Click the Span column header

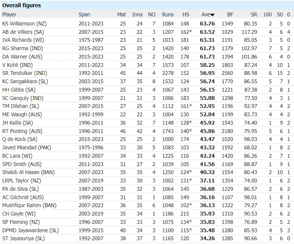84,14
